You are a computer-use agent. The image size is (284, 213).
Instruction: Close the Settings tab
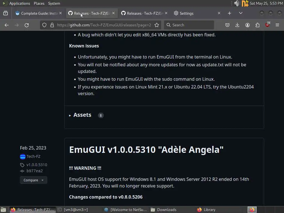coord(219,13)
